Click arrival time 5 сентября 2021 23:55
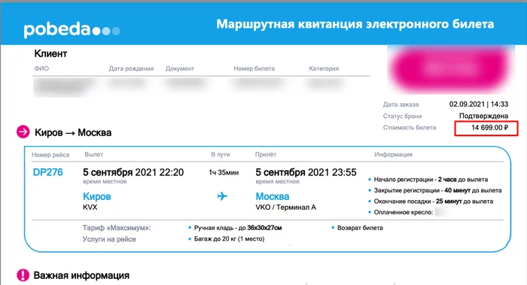This screenshot has height=285, width=527. pos(306,172)
